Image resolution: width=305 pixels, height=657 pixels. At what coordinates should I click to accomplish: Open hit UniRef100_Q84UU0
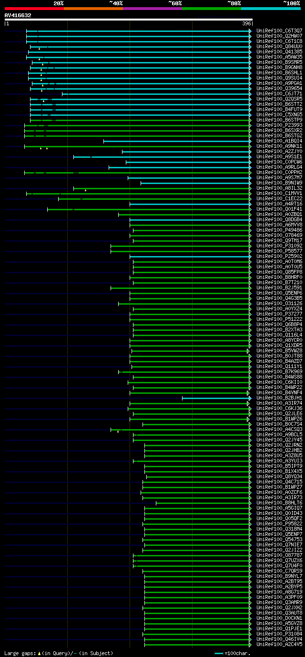click(279, 46)
